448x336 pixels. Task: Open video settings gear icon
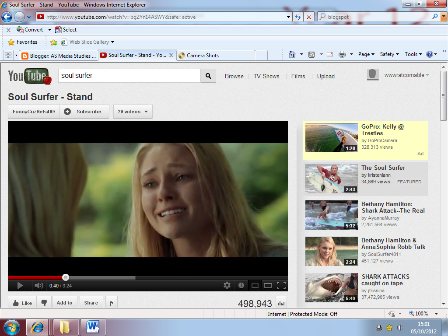click(x=227, y=285)
